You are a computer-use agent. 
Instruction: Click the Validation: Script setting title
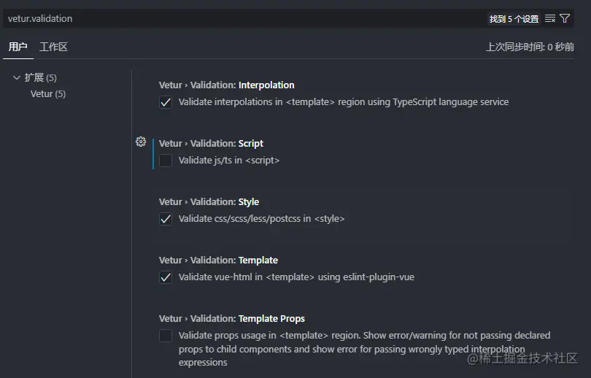pos(211,144)
